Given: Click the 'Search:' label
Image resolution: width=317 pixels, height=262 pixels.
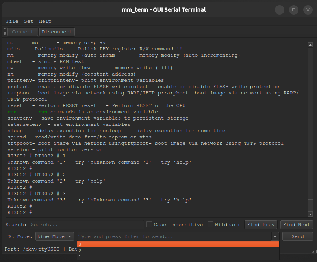Looking at the screenshot, I should [x=16, y=225].
